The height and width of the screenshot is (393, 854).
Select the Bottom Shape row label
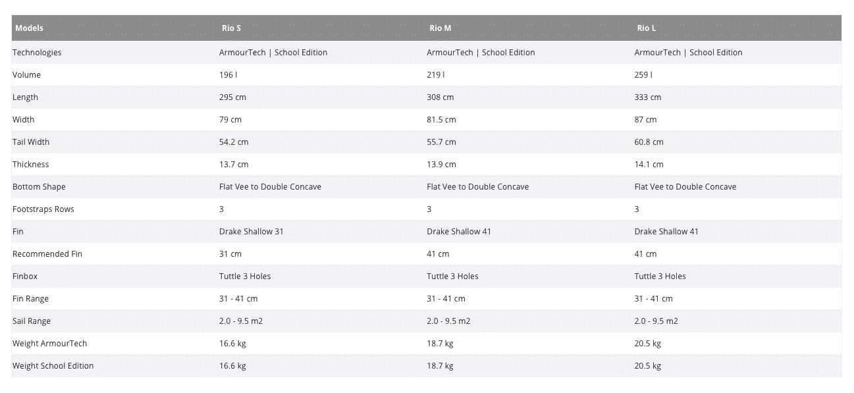(x=39, y=187)
